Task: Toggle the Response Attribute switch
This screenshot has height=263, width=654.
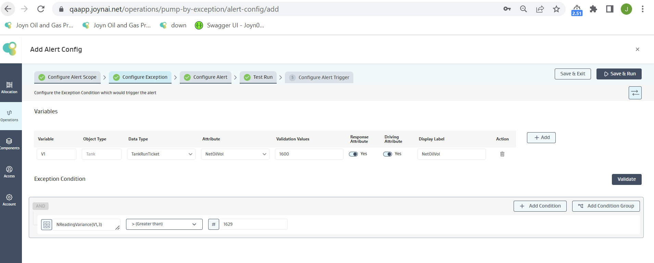Action: pos(353,154)
